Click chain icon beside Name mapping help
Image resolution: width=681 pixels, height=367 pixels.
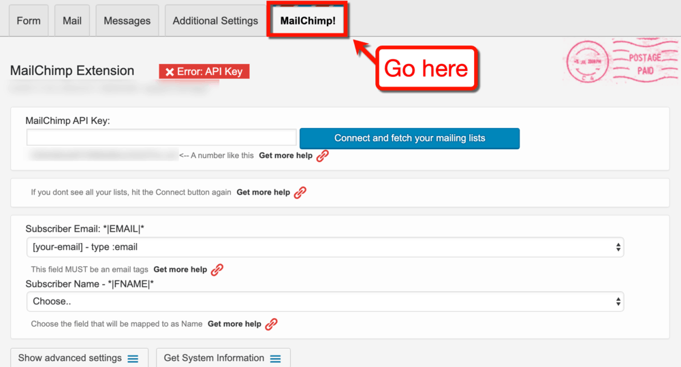[272, 324]
